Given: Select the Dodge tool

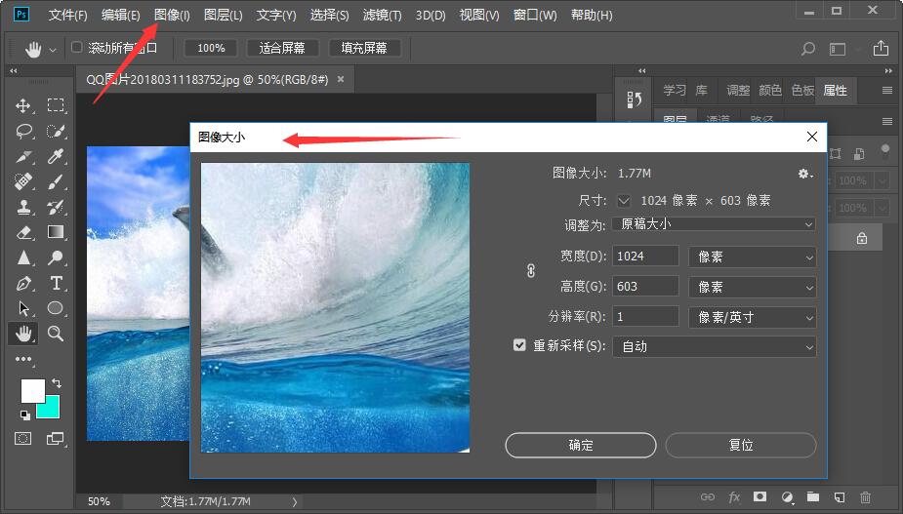Looking at the screenshot, I should pos(56,257).
